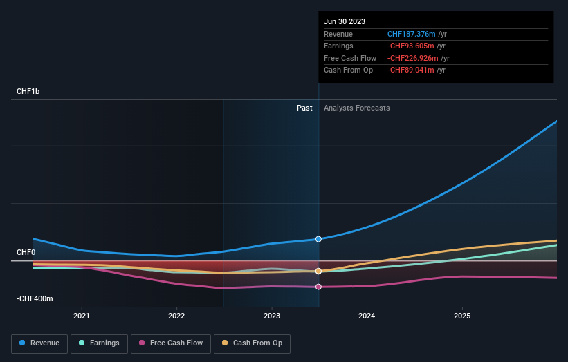Image resolution: width=568 pixels, height=362 pixels.
Task: Click the Analysts Forecasts label
Action: pyautogui.click(x=357, y=108)
